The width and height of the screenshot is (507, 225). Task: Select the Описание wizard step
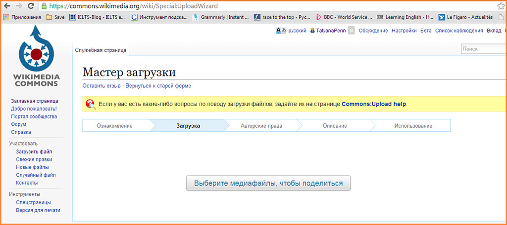pos(335,126)
